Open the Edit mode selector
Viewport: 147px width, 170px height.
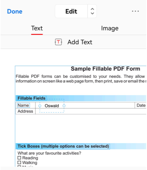click(71, 11)
